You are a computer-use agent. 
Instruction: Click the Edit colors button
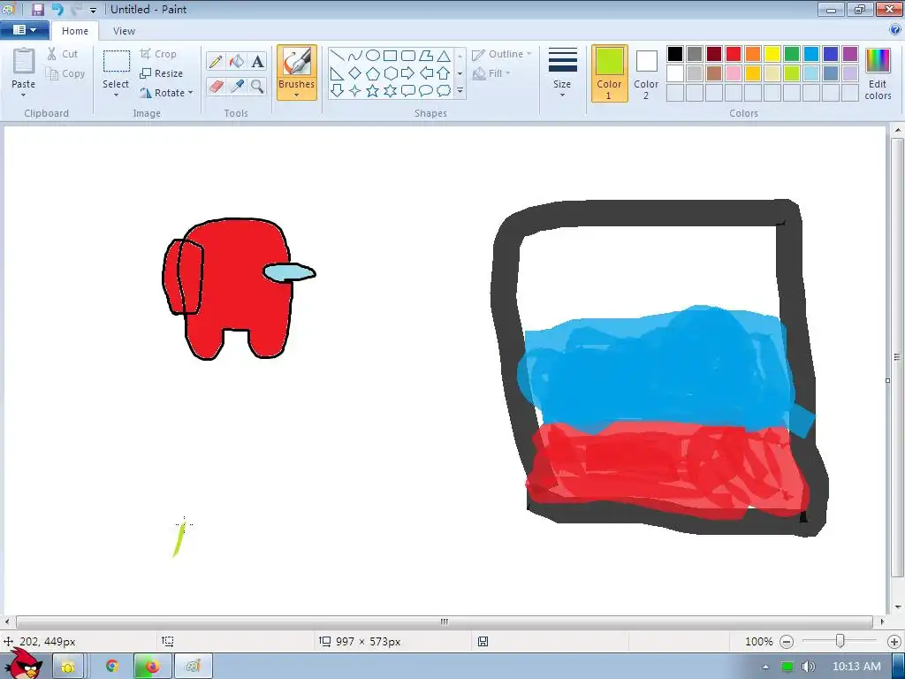click(x=878, y=73)
